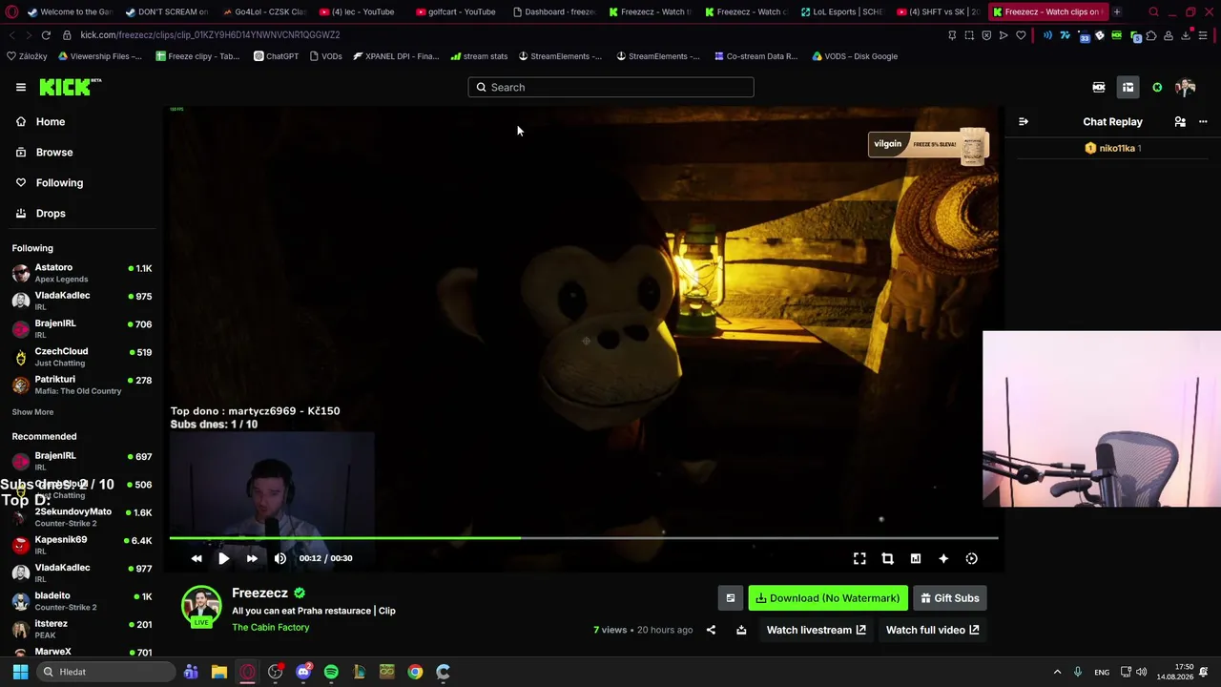Open CzechCloud channel in Following list

pos(81,357)
